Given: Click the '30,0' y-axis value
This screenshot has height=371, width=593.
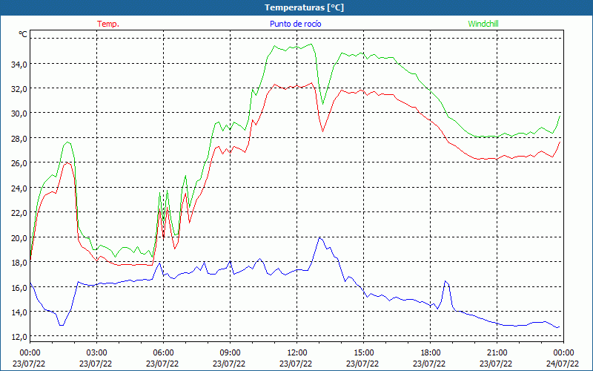Looking at the screenshot, I should point(19,114).
